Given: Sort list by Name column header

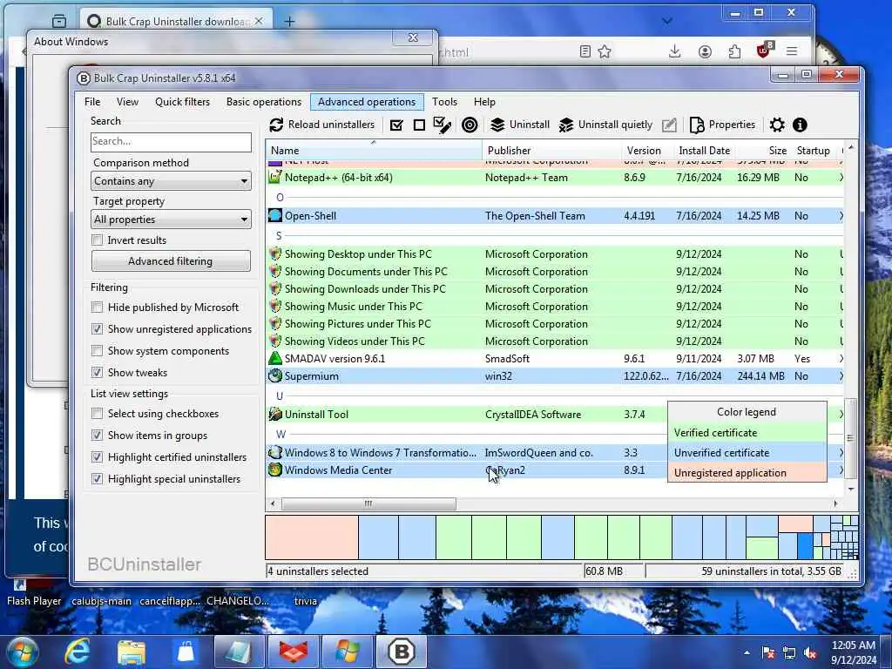Looking at the screenshot, I should click(375, 150).
